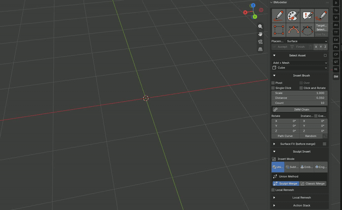Toggle the Instance Every checkbox

pyautogui.click(x=316, y=116)
